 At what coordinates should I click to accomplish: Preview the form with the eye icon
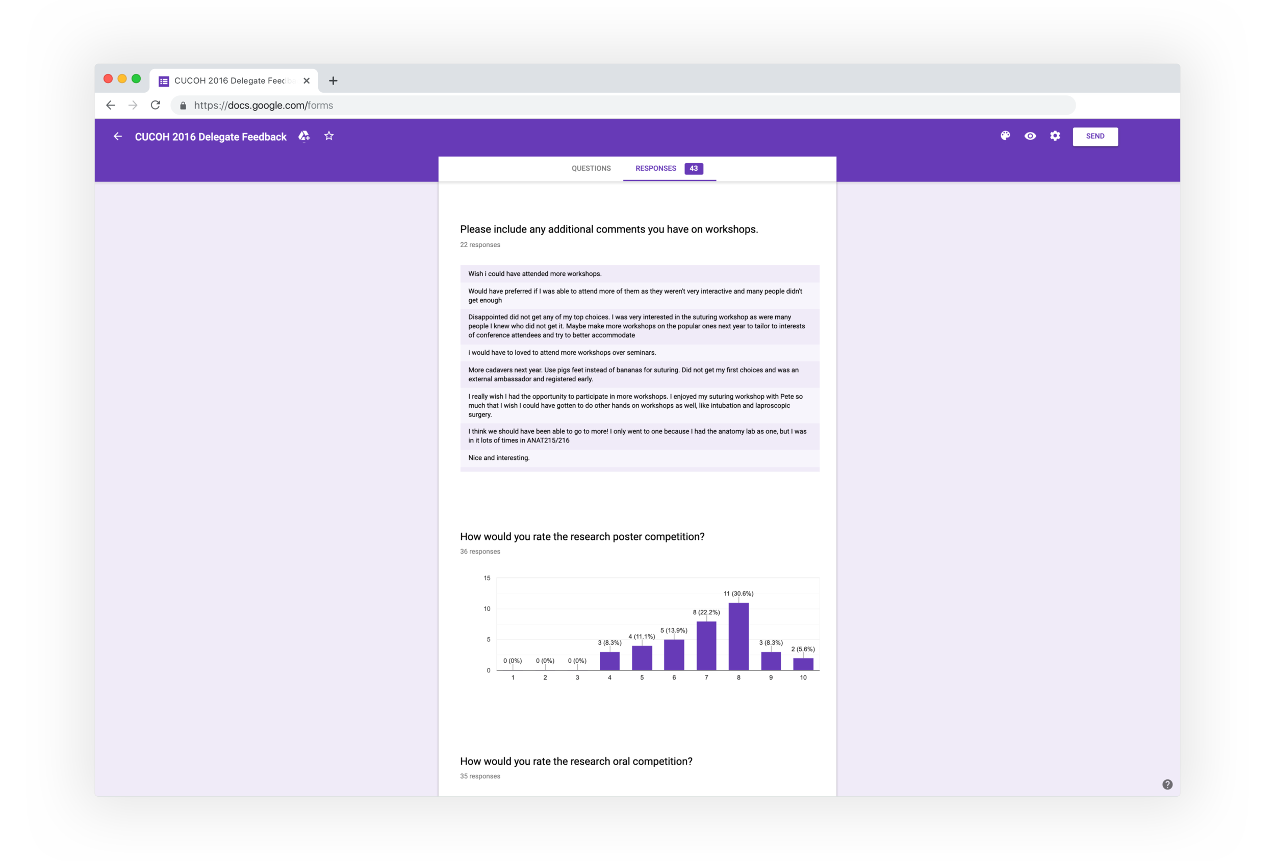[x=1030, y=136]
